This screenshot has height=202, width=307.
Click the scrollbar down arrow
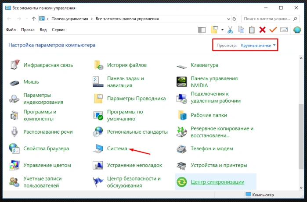tap(301, 188)
